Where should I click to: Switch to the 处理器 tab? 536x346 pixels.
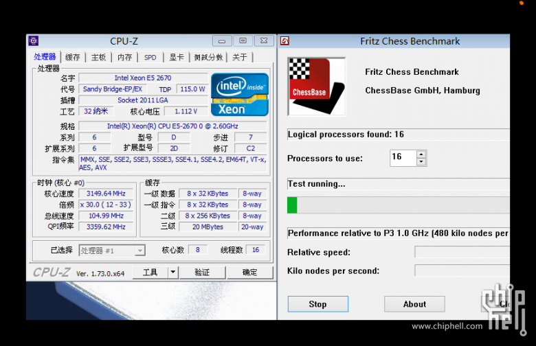pos(45,57)
